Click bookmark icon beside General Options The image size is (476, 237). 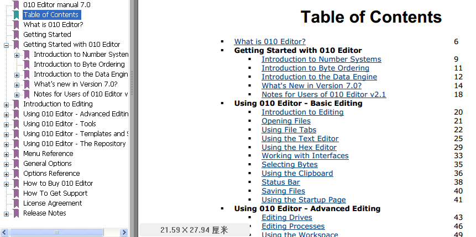click(x=16, y=164)
